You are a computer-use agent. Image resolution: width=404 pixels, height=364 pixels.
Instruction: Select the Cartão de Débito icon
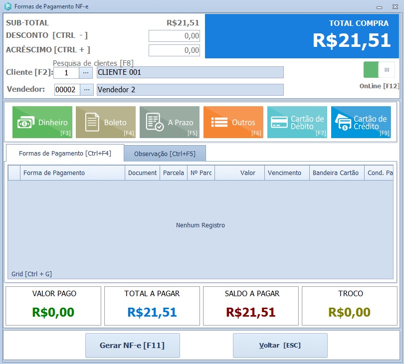pos(279,122)
